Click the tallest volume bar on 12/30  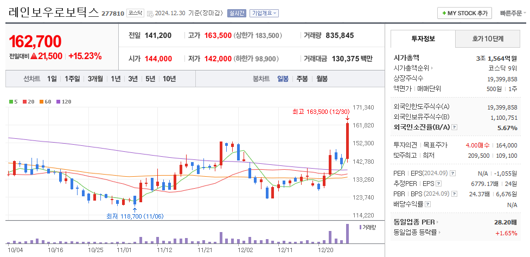347,233
